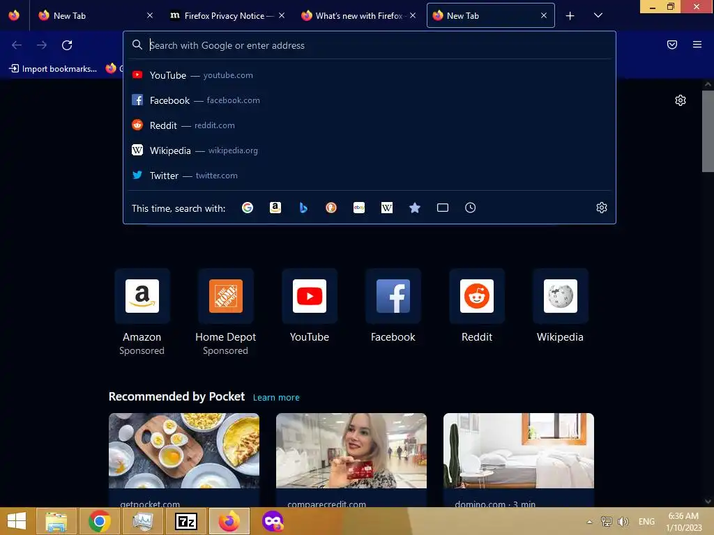Switch to first New Tab tab
The image size is (714, 535).
pyautogui.click(x=93, y=16)
